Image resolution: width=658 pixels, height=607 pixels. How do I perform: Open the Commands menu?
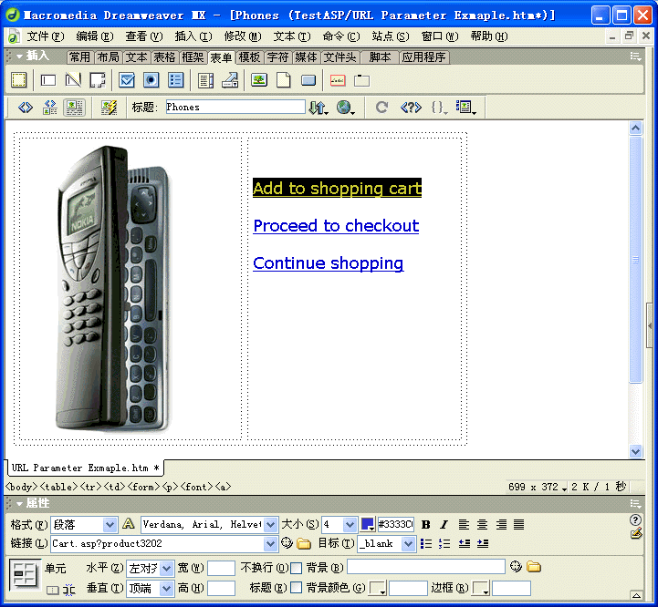coord(341,36)
